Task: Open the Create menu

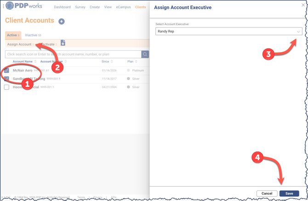Action: pos(95,7)
